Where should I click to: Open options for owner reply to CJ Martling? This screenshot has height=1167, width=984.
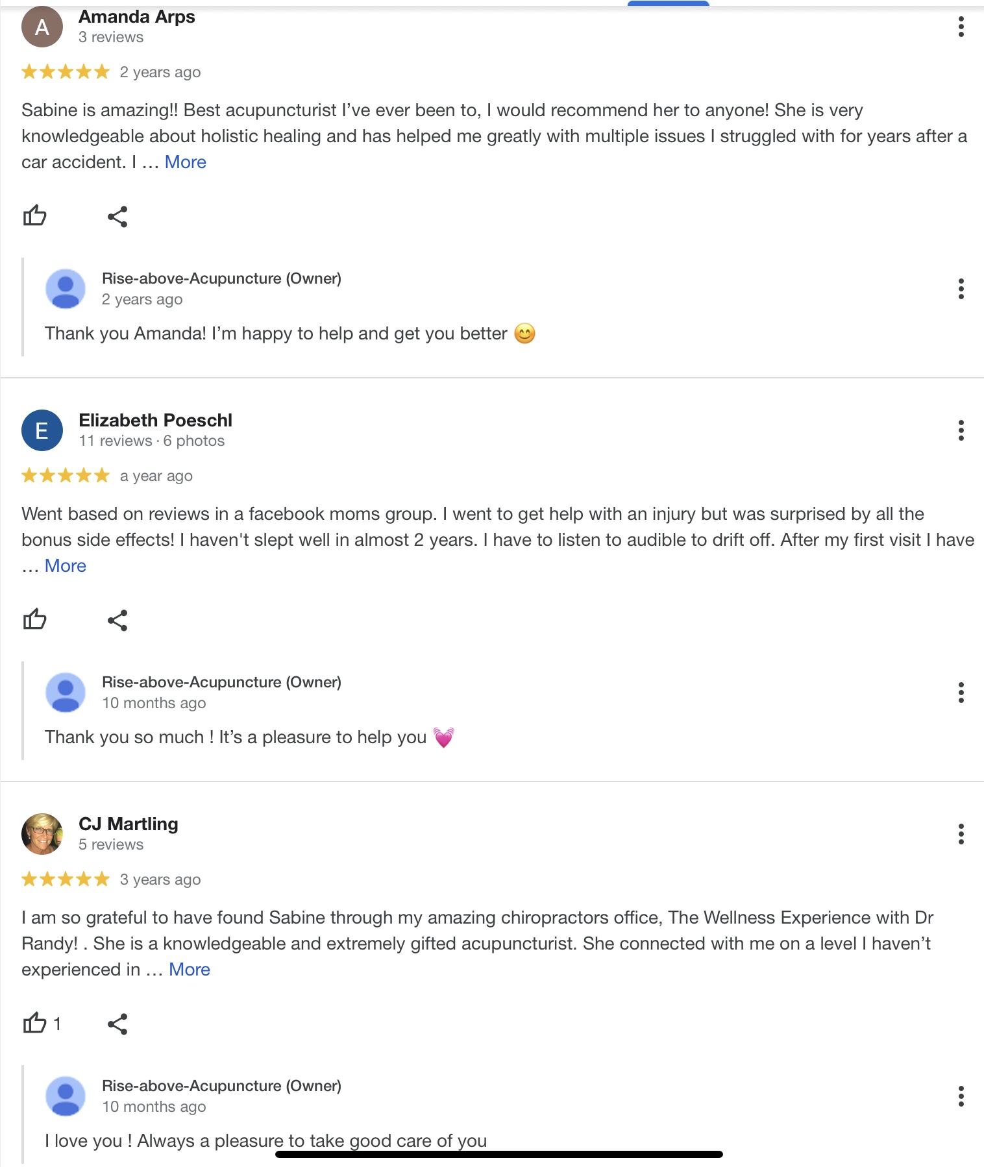coord(961,1096)
